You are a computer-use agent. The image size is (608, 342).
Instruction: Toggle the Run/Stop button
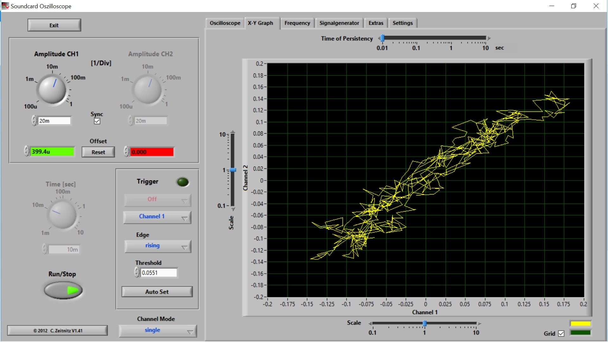[63, 290]
